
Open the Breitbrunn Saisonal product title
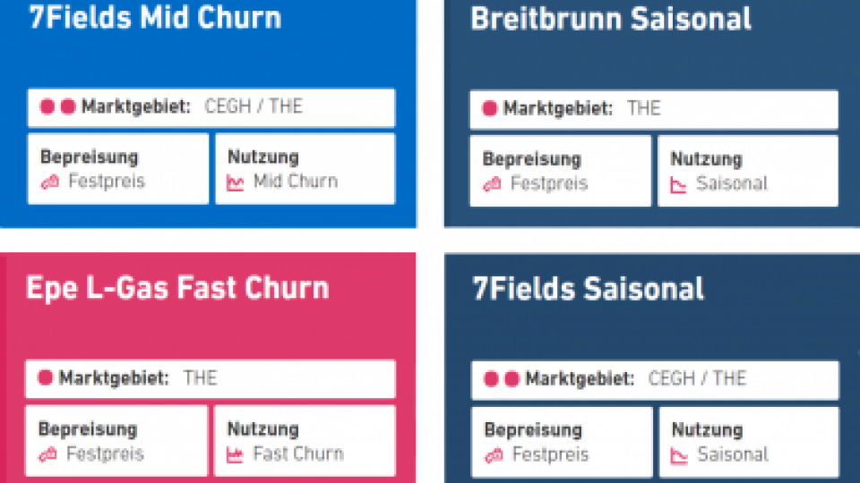click(x=610, y=19)
